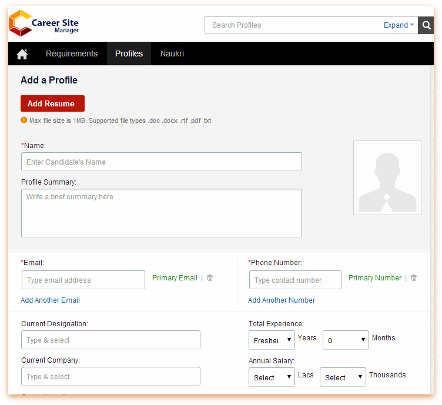Screen dimensions: 442x405
Task: Click Add Another Email link
Action: (50, 300)
